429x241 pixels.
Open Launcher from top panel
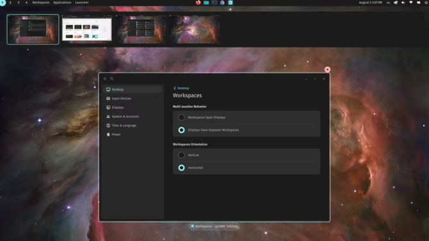point(82,3)
